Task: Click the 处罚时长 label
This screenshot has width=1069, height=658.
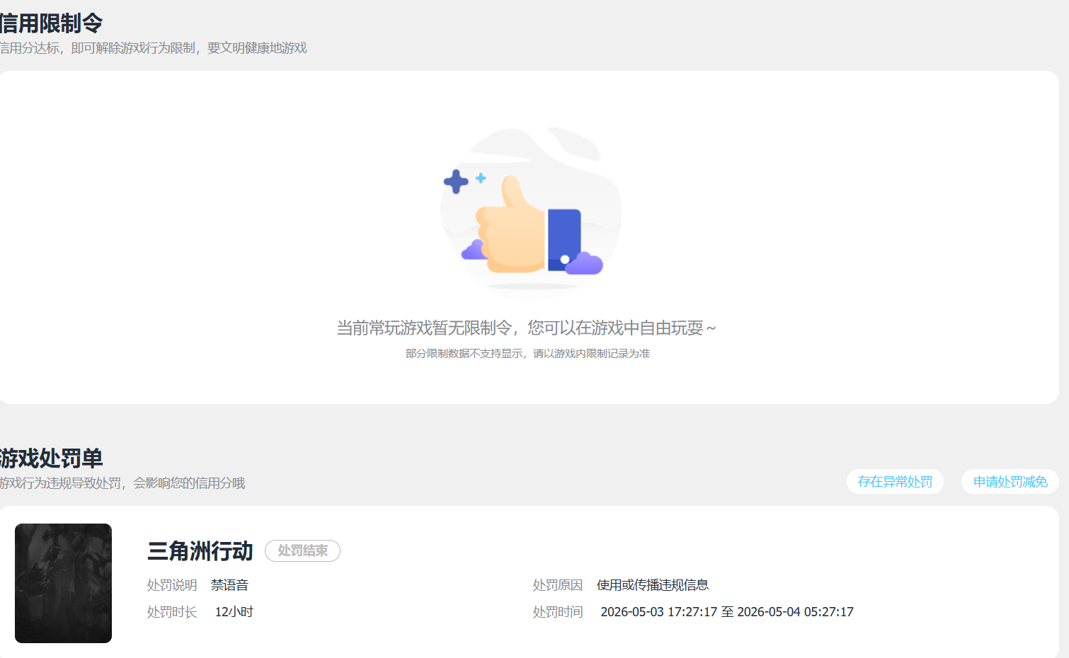Action: tap(172, 612)
